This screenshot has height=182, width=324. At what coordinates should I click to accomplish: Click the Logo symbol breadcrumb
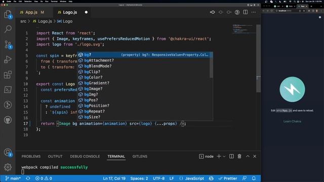(65, 21)
